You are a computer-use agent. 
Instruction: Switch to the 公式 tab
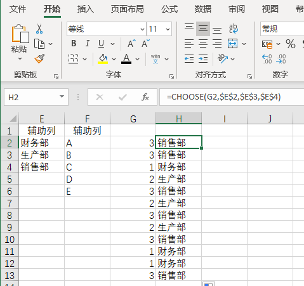169,9
